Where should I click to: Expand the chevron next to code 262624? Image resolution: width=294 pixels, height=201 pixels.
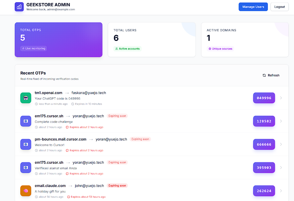coord(281,191)
